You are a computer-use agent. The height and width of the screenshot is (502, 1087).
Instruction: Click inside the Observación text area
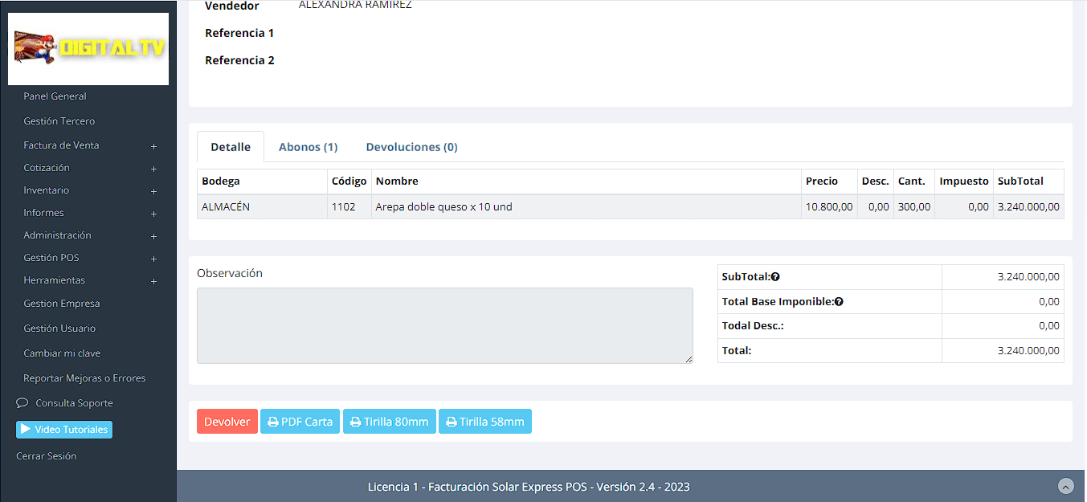click(x=444, y=325)
